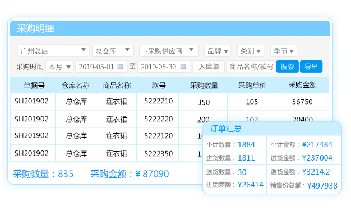Select table row with 款号 5222210
351x212 pixels.
[169, 102]
